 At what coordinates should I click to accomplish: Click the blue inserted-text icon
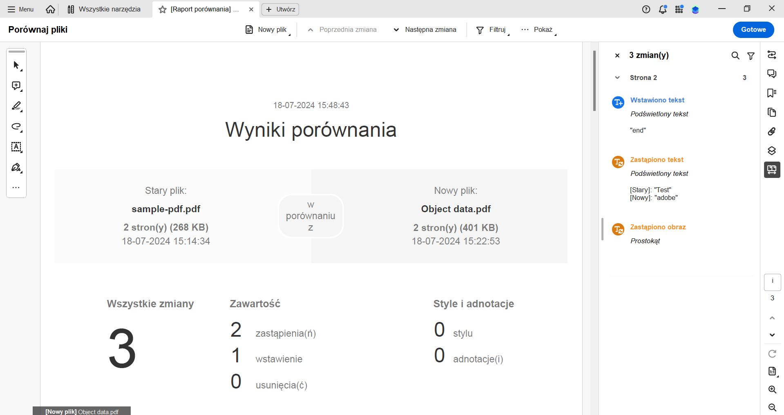pyautogui.click(x=618, y=102)
